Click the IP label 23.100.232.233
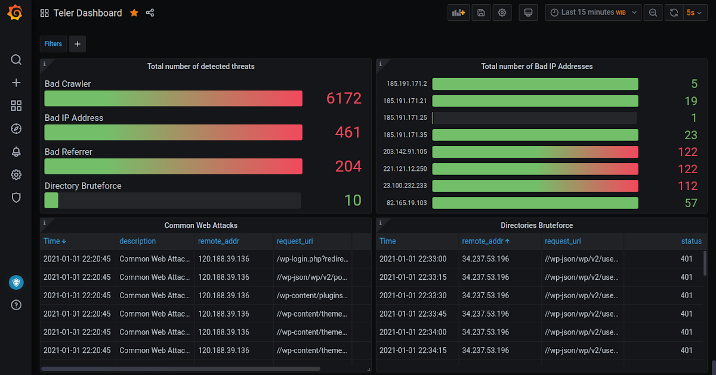The height and width of the screenshot is (375, 716). point(405,186)
